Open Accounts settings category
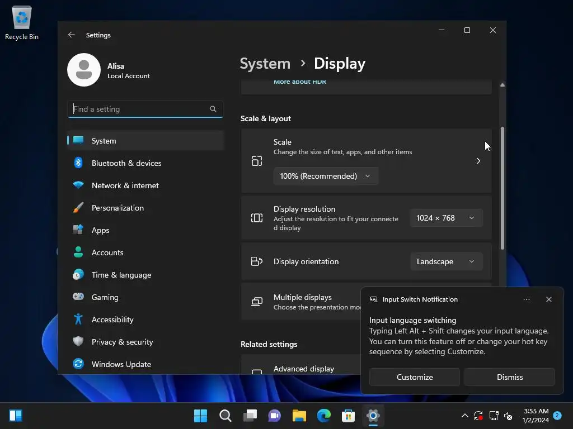 [x=145, y=252]
